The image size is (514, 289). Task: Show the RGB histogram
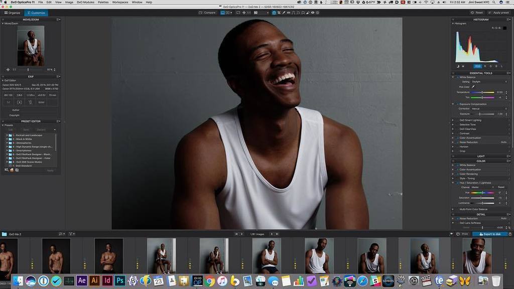point(477,66)
